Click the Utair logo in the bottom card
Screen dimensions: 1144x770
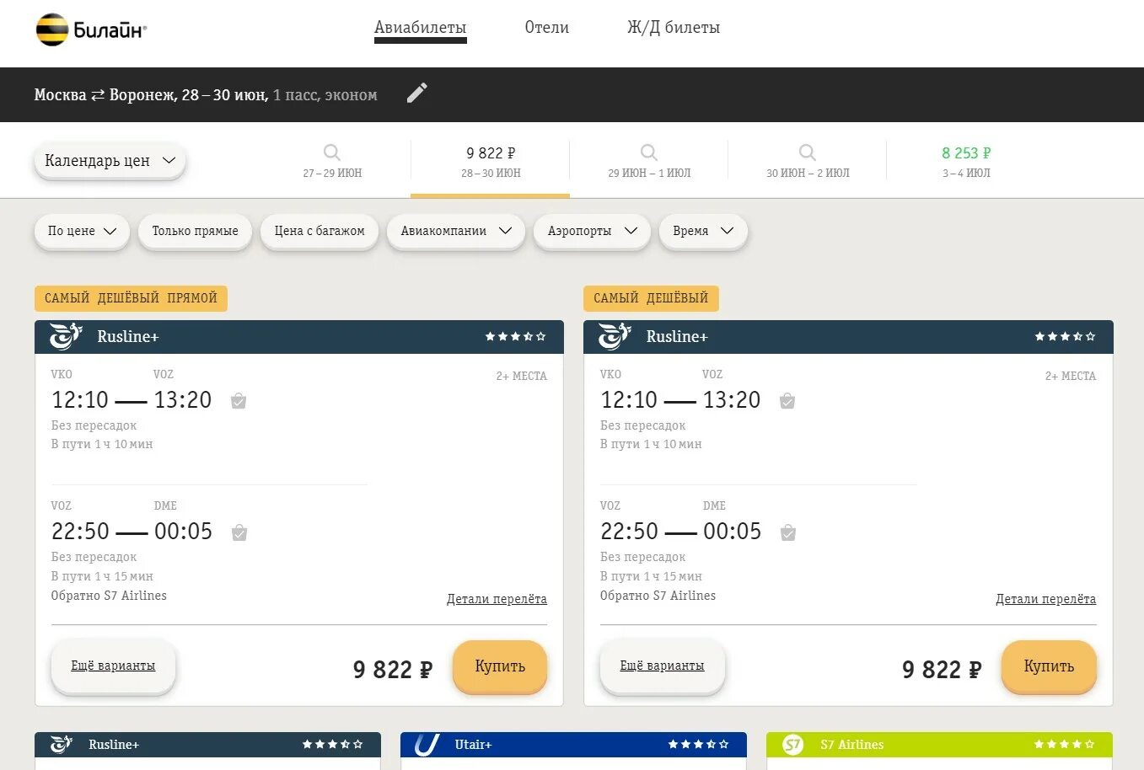click(x=427, y=745)
